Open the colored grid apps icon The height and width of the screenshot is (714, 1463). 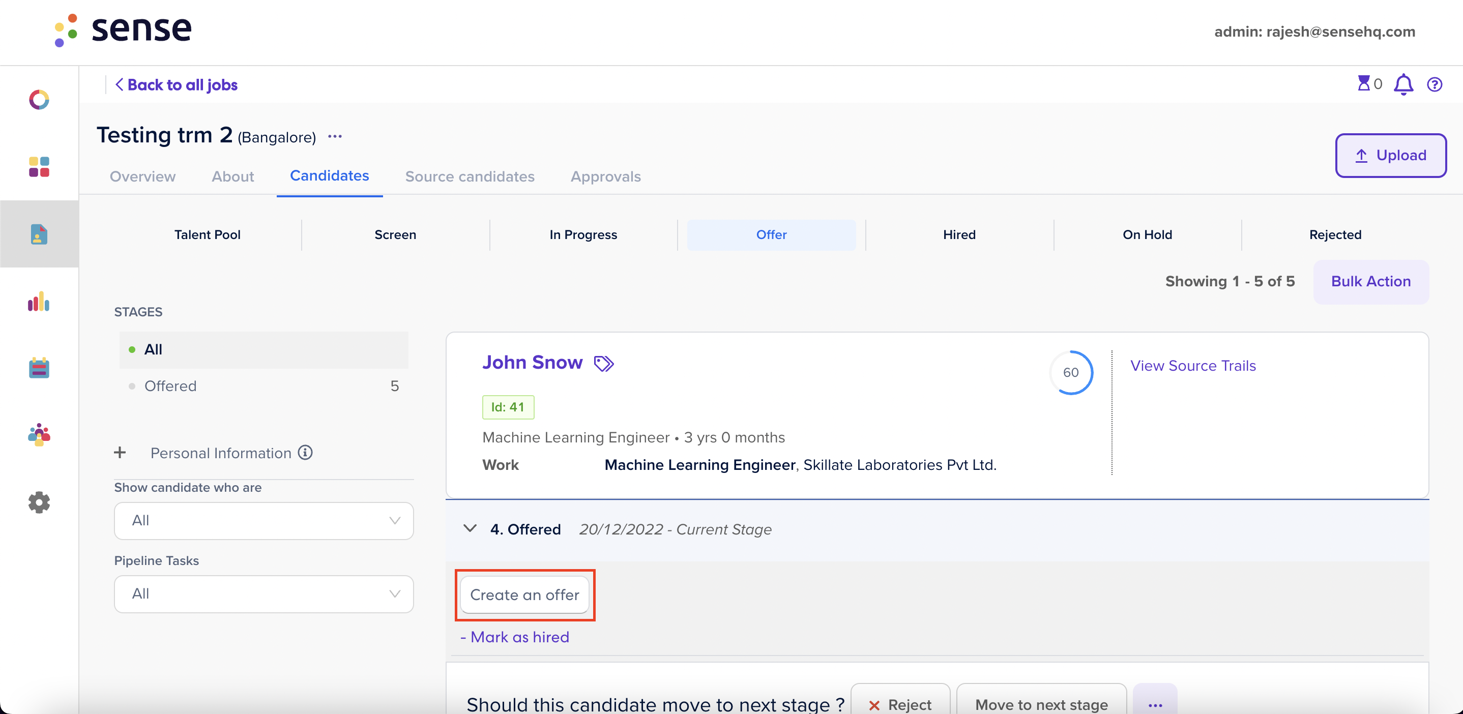point(39,167)
